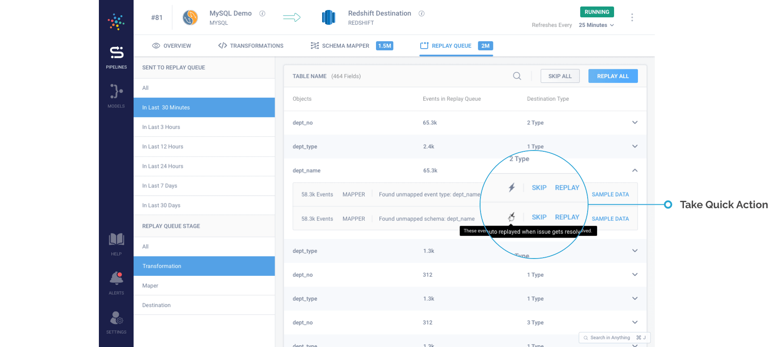Replay the unmapped schema dept_name events

(567, 217)
